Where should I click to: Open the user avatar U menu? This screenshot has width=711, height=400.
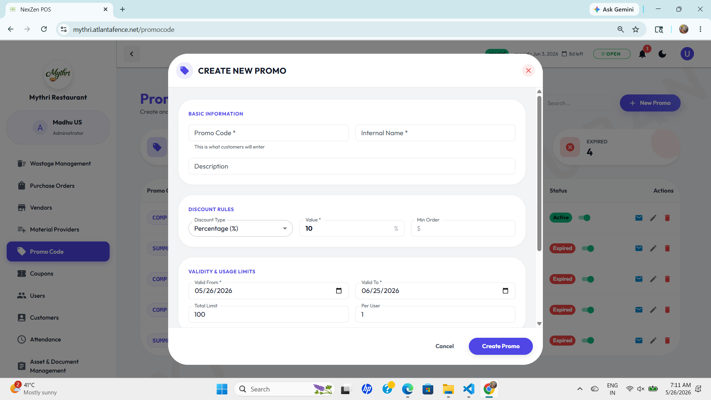pyautogui.click(x=687, y=54)
